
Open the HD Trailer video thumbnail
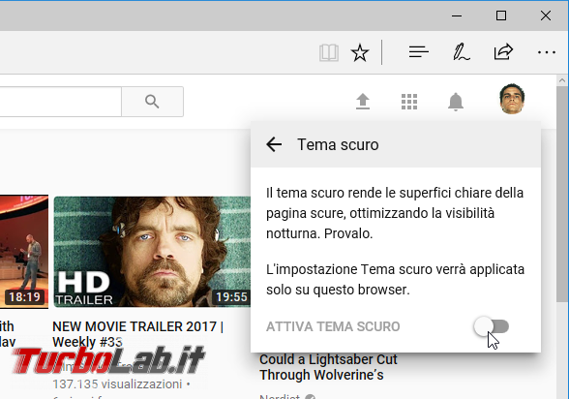(x=152, y=252)
